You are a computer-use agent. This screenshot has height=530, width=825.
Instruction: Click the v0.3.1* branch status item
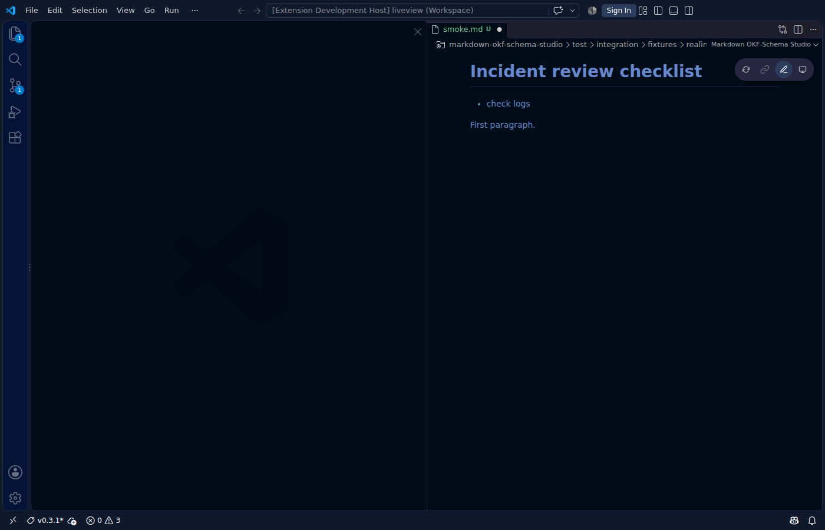point(45,520)
